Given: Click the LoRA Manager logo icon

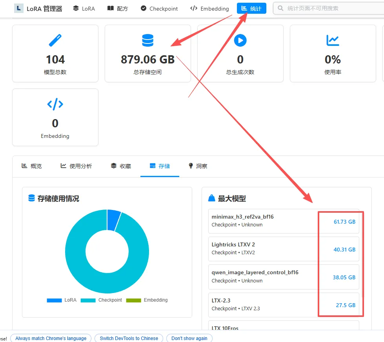Looking at the screenshot, I should click(18, 8).
